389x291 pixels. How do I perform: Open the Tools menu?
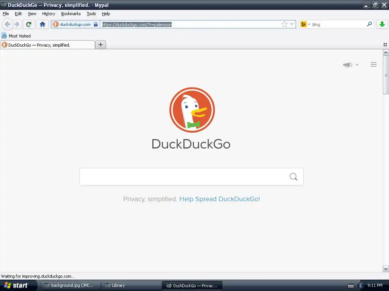[x=91, y=14]
